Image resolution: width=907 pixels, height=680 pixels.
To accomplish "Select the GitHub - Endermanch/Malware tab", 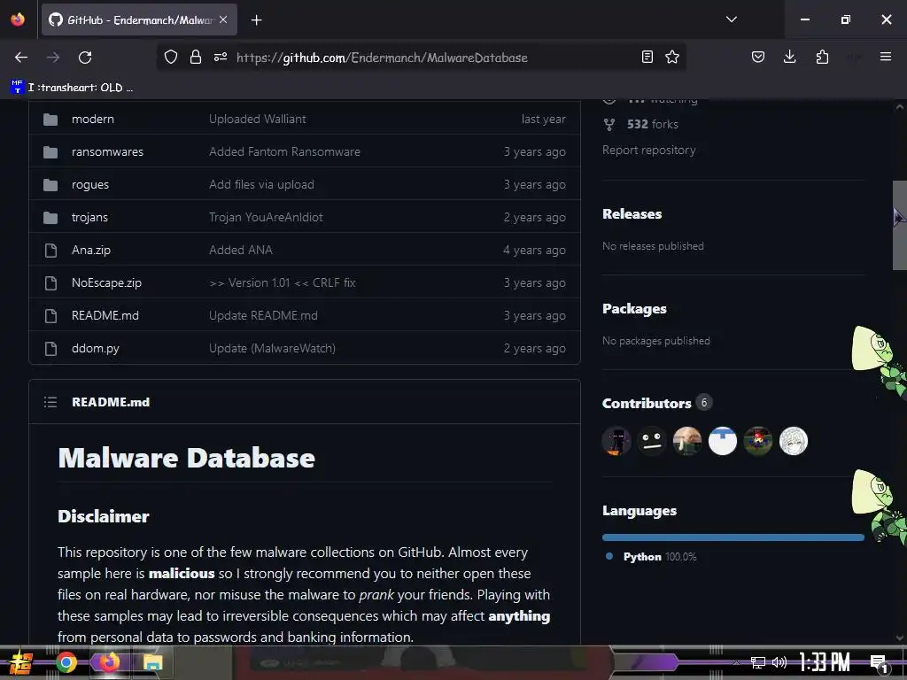I will pyautogui.click(x=139, y=19).
